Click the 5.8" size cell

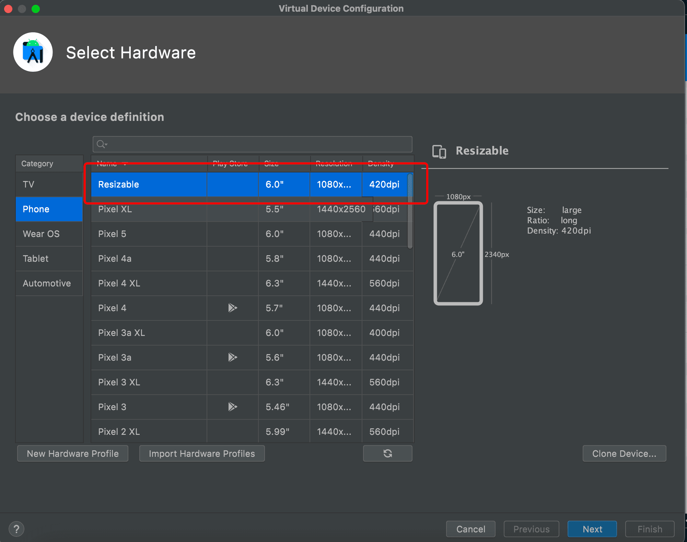click(284, 259)
